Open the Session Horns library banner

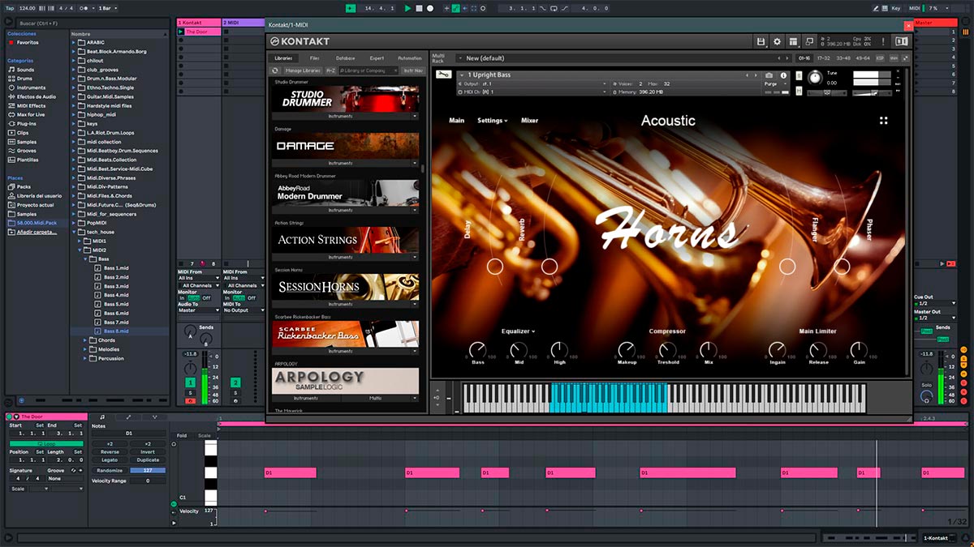pyautogui.click(x=346, y=287)
